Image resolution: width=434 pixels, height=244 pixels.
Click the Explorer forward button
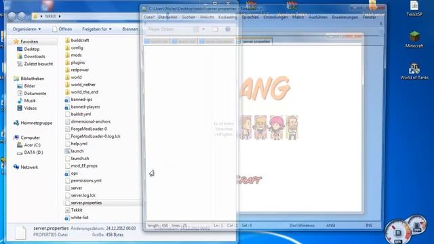(x=22, y=16)
